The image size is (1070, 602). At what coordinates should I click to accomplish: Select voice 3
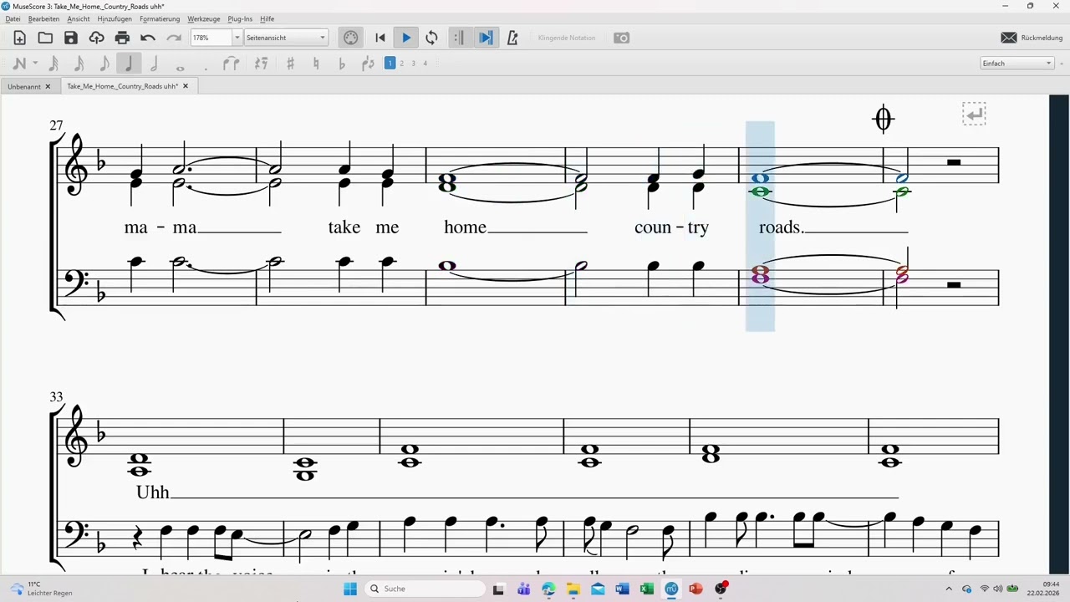point(413,64)
